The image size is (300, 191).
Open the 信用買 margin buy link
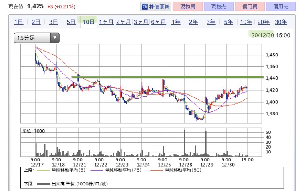[250, 7]
